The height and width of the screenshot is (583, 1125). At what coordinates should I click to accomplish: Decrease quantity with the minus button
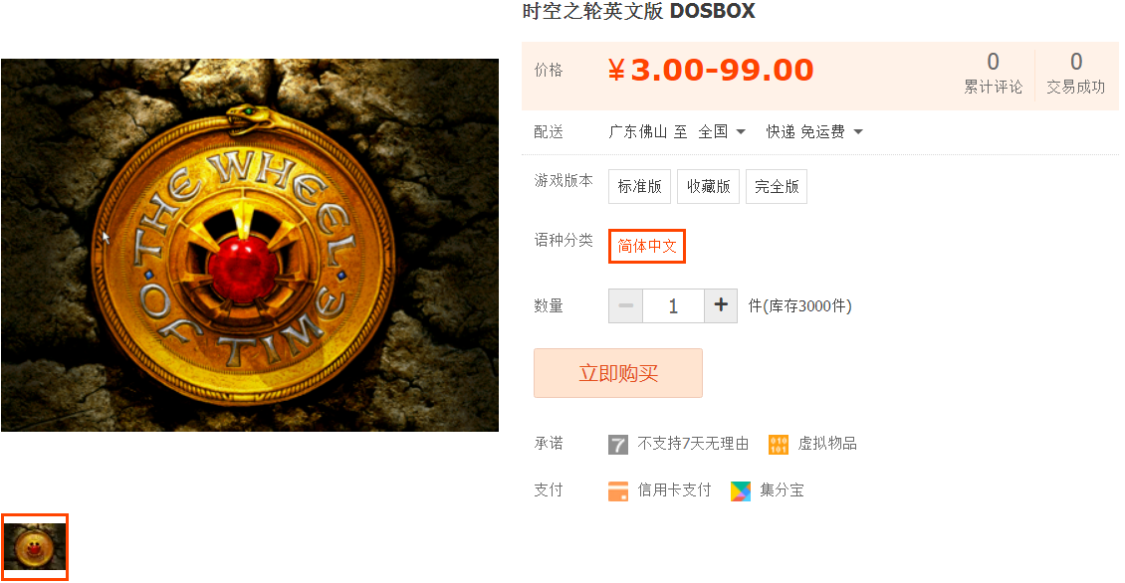[625, 306]
